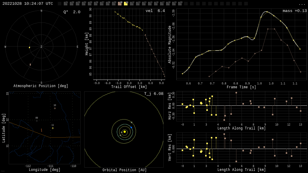
Task: Toggle station box 17
Action: (x=162, y=4)
